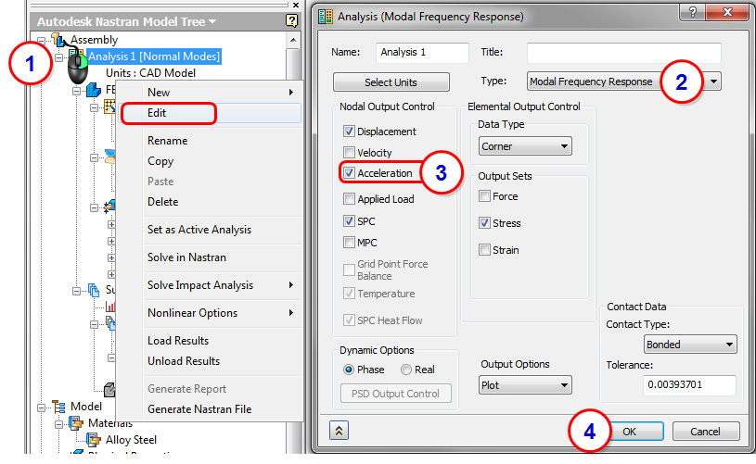This screenshot has width=756, height=464.
Task: Choose Delete from the context menu
Action: tap(210, 202)
